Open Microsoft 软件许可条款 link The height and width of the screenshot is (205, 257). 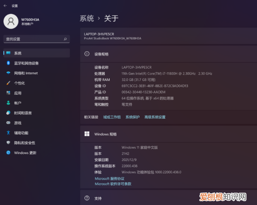click(x=113, y=184)
